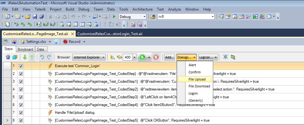Uncheck the checkbox for step 1
304x125 pixels.
(21, 66)
